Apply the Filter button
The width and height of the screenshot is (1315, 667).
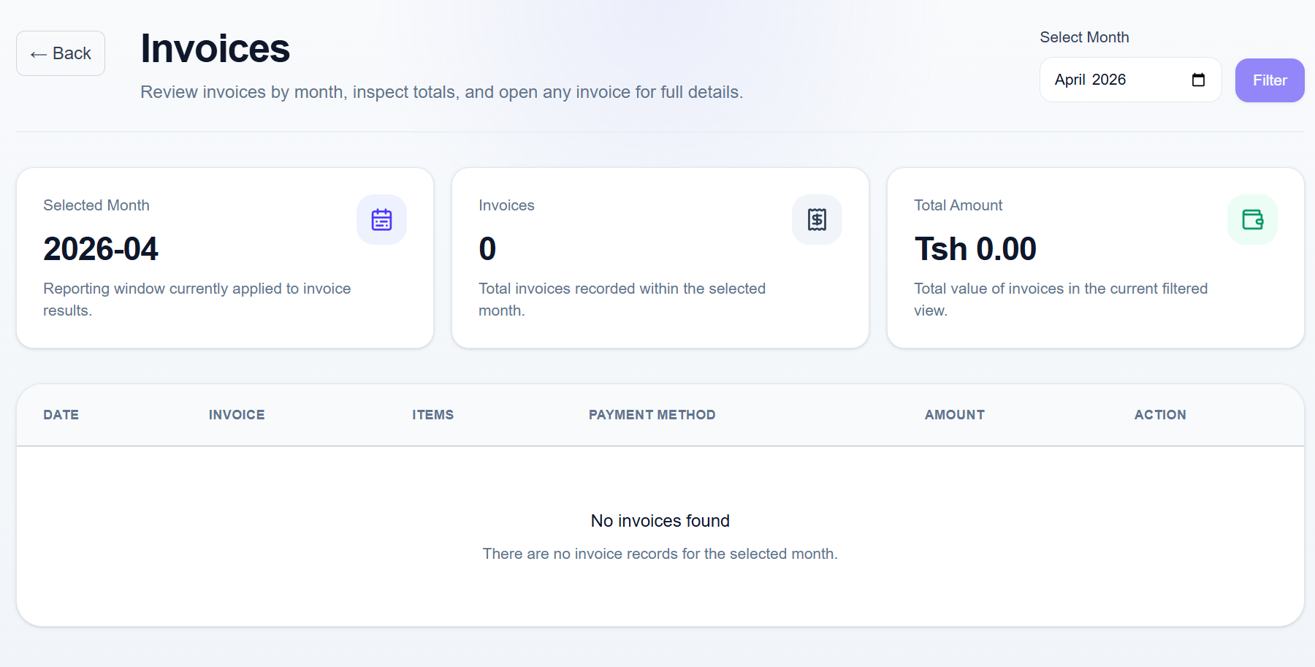click(1270, 80)
